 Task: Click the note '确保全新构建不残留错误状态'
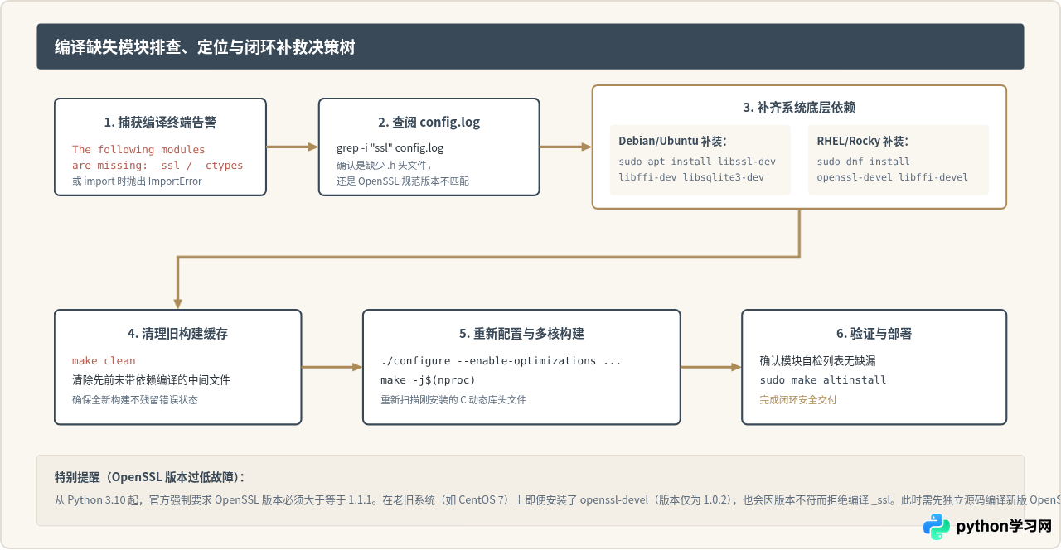135,399
